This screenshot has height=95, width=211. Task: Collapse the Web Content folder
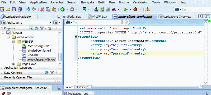(x=8, y=37)
